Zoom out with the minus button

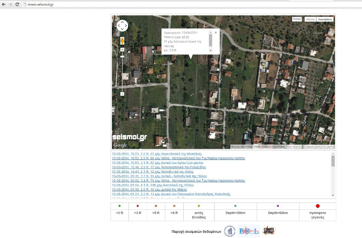click(122, 94)
